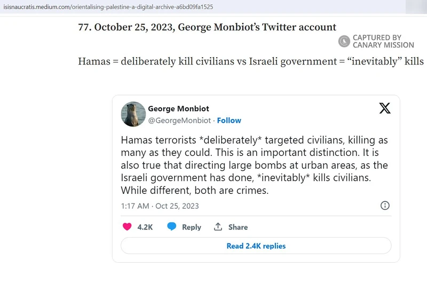
Task: Click the Share text label
Action: 238,227
